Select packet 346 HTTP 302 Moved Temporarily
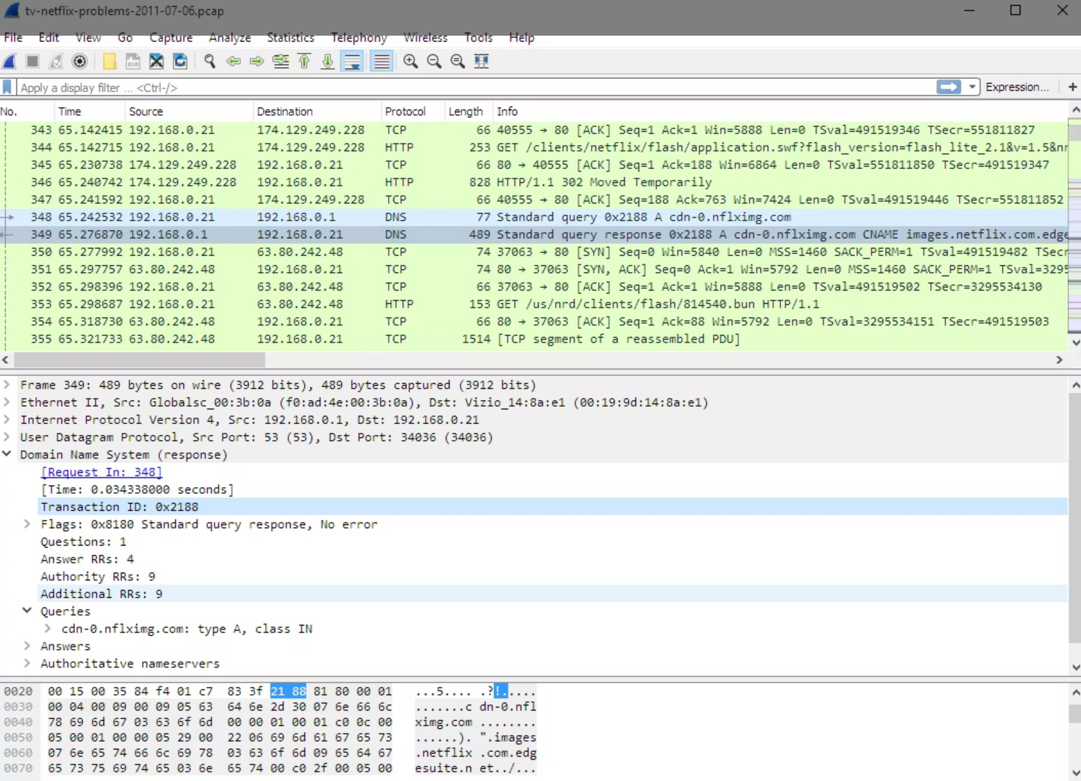The width and height of the screenshot is (1081, 781). [x=534, y=182]
